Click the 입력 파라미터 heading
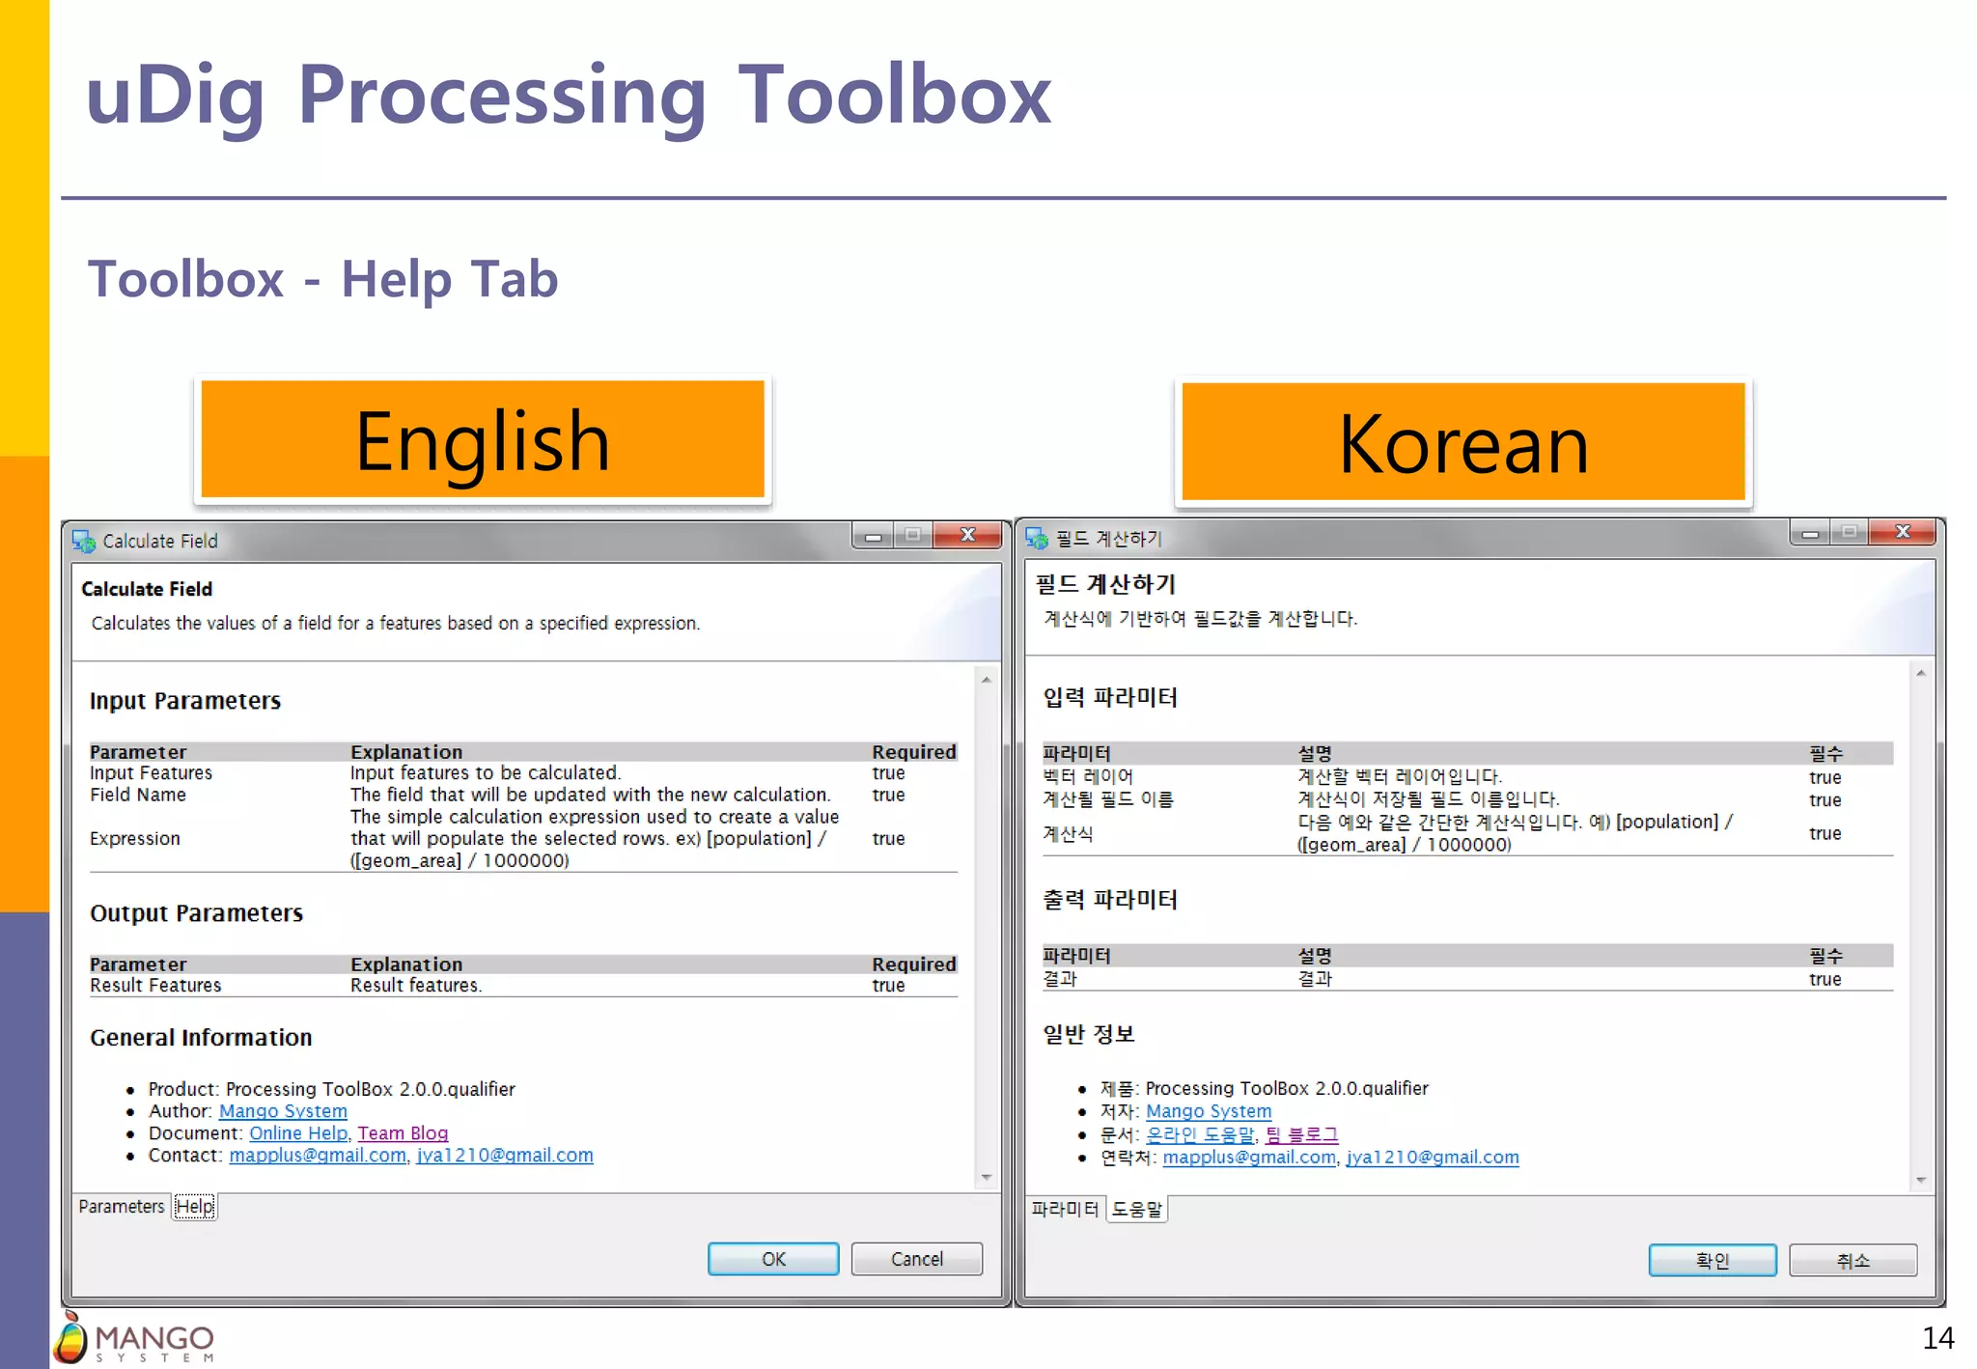This screenshot has height=1369, width=1977. [1110, 697]
